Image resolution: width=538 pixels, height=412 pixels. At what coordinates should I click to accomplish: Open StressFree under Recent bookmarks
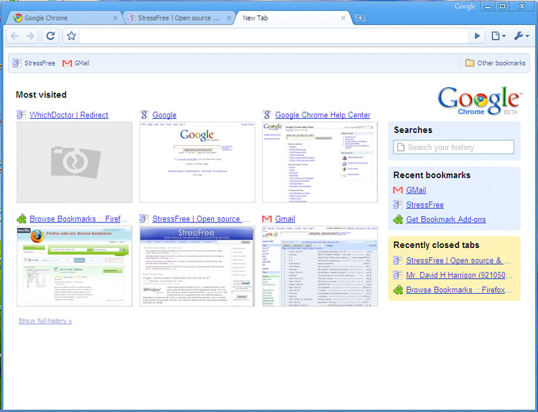pyautogui.click(x=425, y=205)
